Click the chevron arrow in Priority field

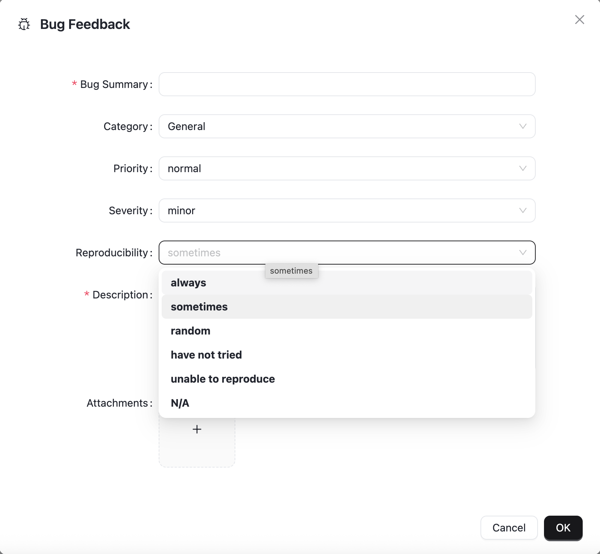click(523, 168)
